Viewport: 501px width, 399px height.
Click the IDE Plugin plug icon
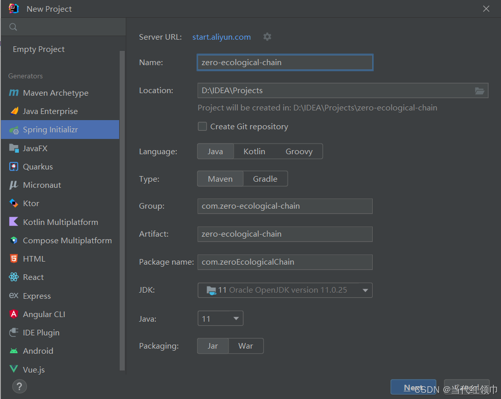[14, 332]
